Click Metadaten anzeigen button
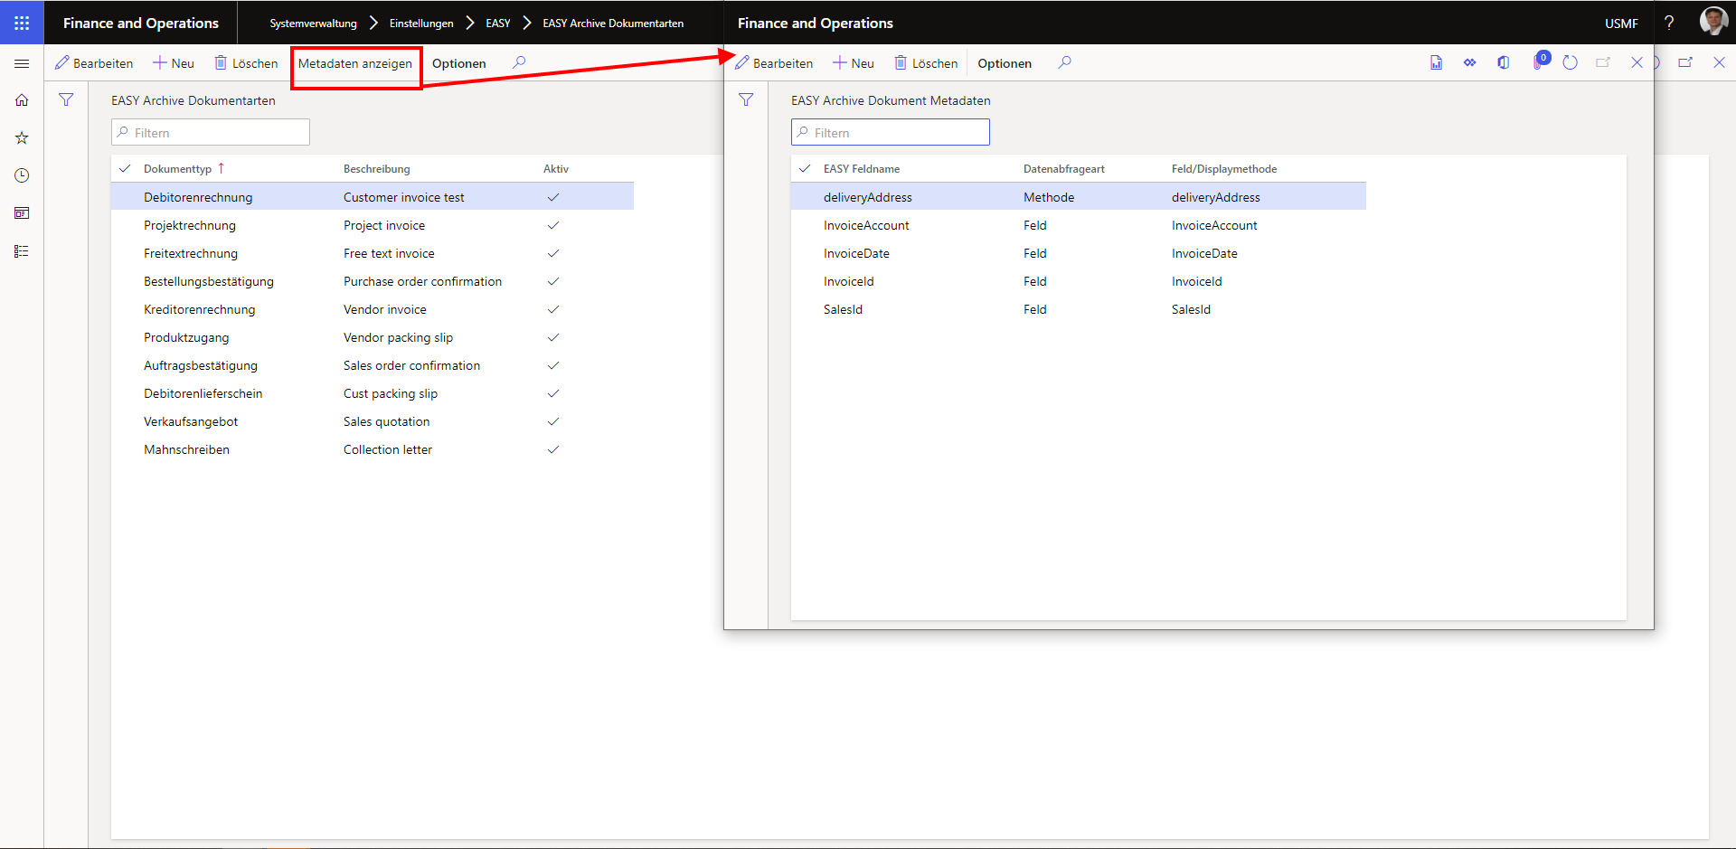The width and height of the screenshot is (1736, 849). pos(355,63)
